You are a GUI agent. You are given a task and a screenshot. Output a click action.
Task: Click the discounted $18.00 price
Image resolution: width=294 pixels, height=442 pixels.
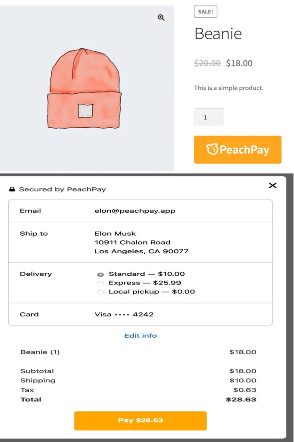coord(239,63)
